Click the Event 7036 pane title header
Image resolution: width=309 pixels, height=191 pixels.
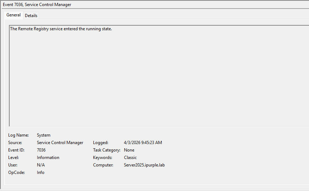[x=37, y=5]
